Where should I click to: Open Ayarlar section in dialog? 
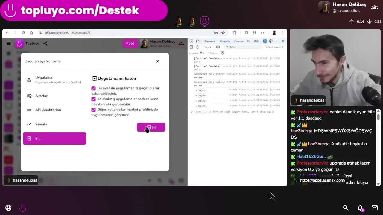point(54,96)
